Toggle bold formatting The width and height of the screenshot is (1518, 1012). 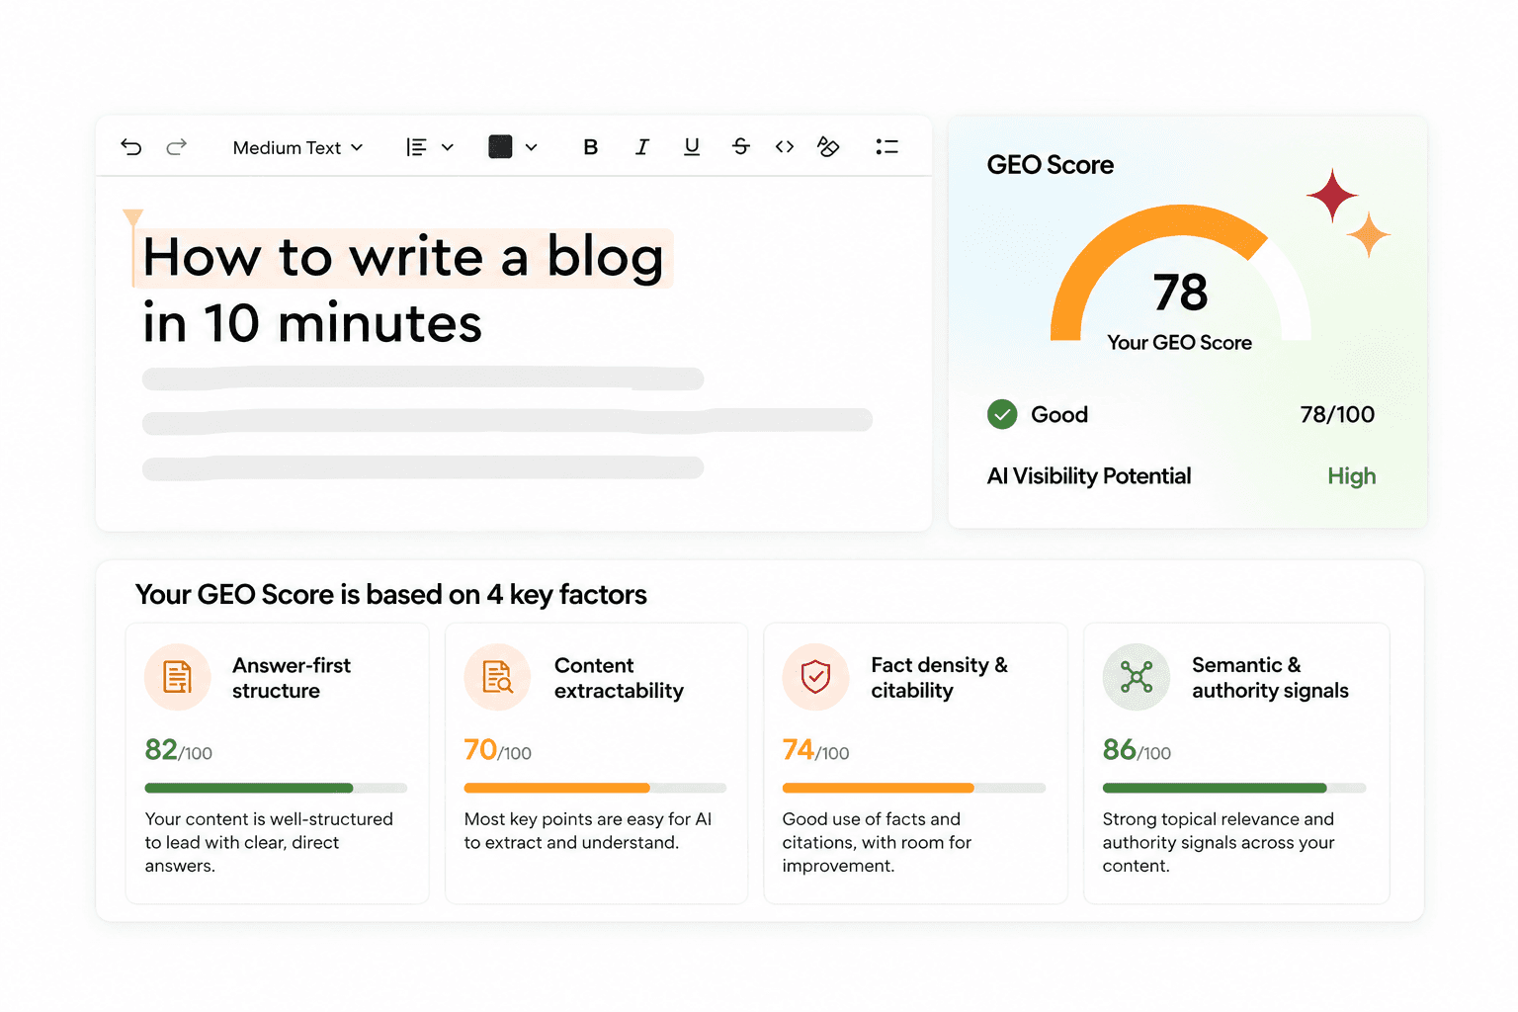[x=591, y=147]
